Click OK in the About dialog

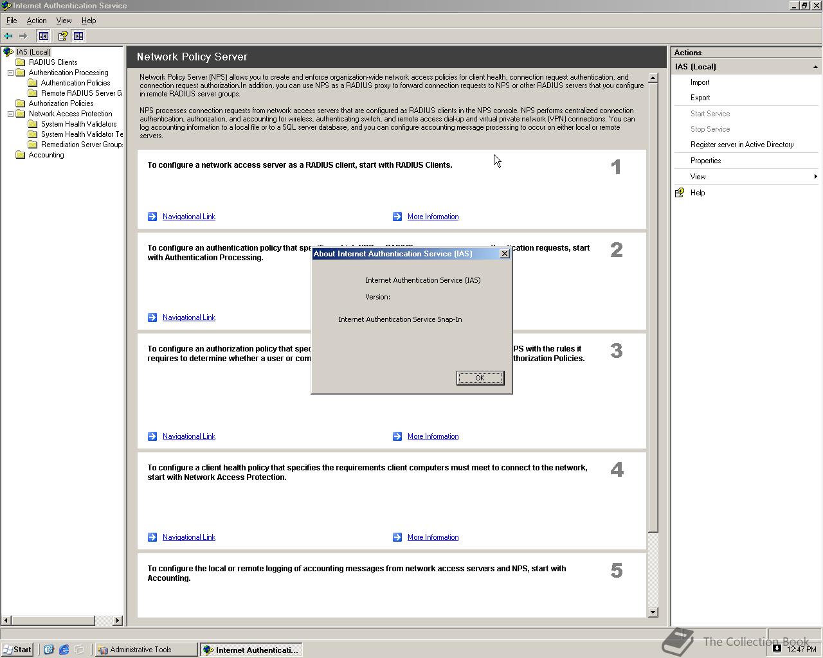480,378
